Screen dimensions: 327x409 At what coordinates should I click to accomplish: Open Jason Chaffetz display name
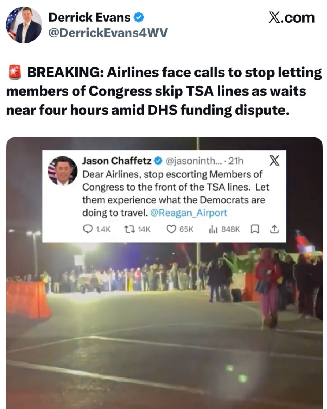tap(117, 161)
